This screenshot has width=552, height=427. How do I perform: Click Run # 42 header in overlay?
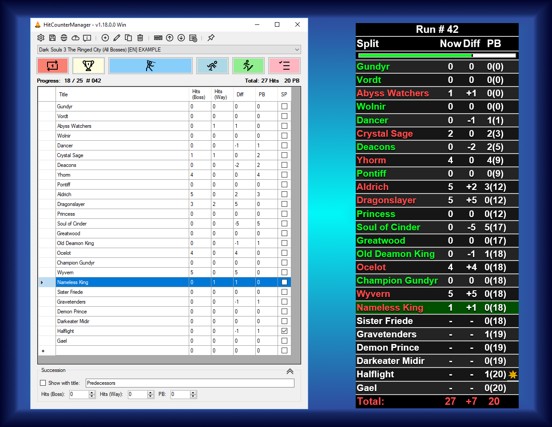(x=437, y=29)
